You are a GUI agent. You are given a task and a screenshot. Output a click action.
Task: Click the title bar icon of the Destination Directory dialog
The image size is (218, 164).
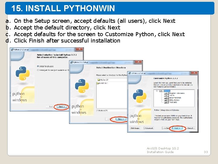point(71,62)
